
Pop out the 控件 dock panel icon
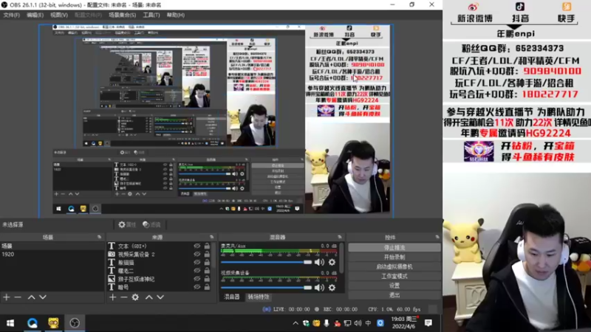(x=437, y=237)
